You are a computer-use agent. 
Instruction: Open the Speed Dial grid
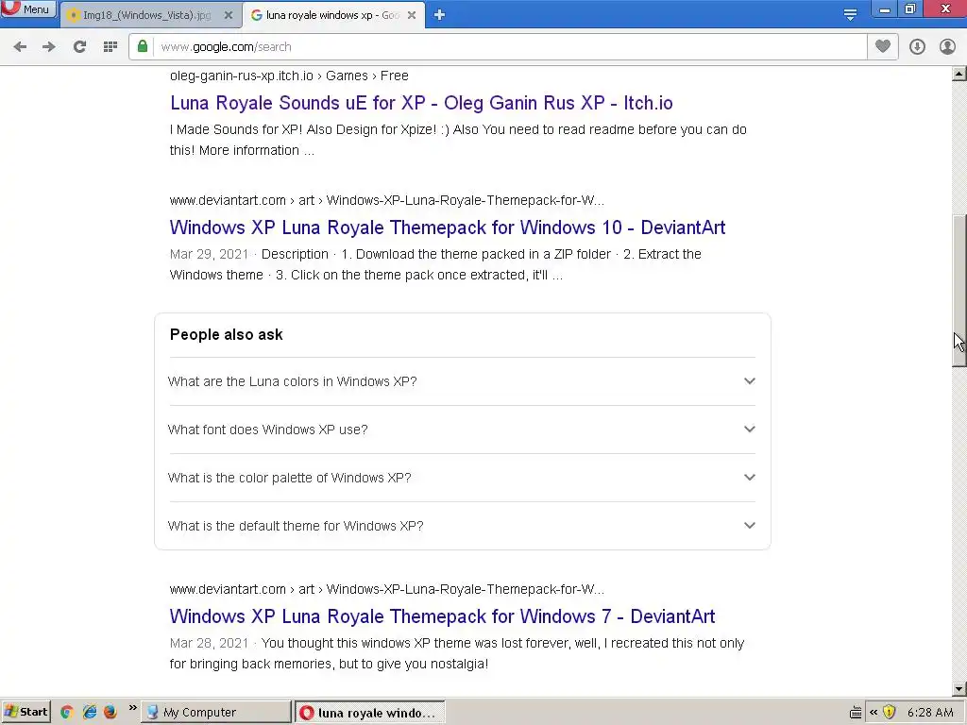tap(110, 47)
